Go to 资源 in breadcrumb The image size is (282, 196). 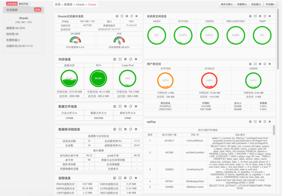(x=57, y=4)
